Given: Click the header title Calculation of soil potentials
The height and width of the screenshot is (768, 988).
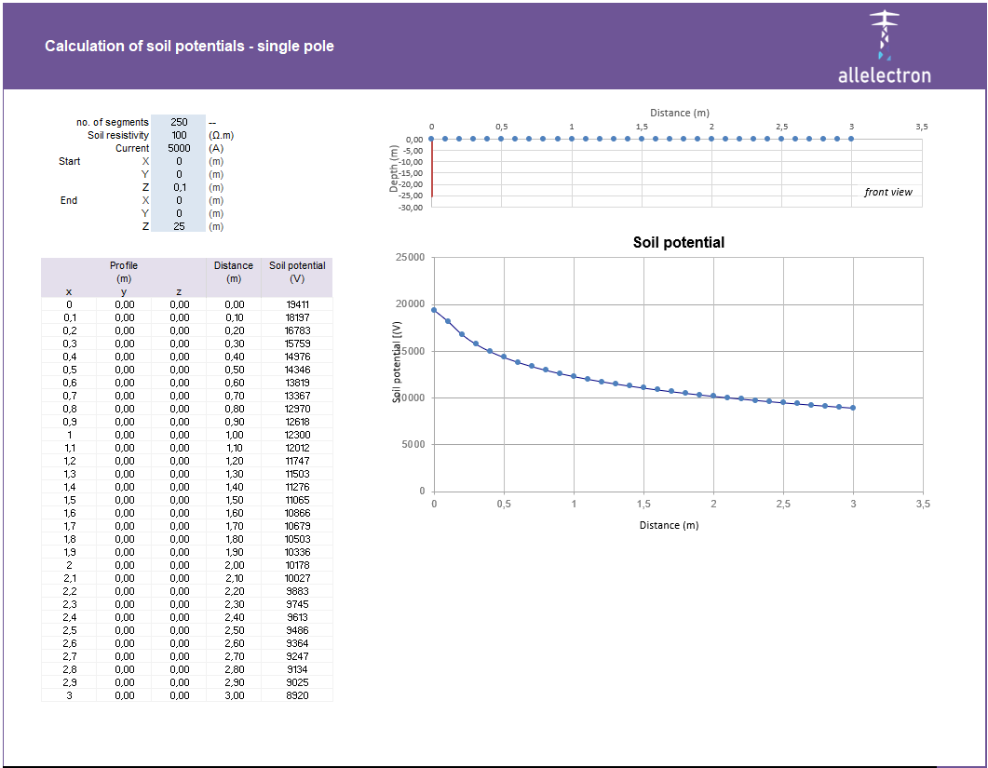Looking at the screenshot, I should [188, 46].
